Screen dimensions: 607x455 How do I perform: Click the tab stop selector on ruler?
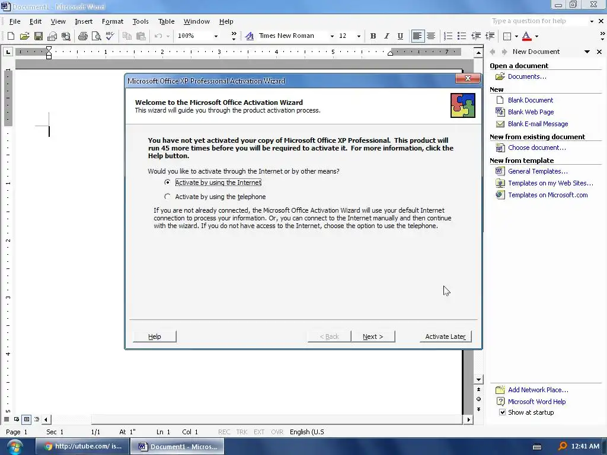click(x=8, y=52)
